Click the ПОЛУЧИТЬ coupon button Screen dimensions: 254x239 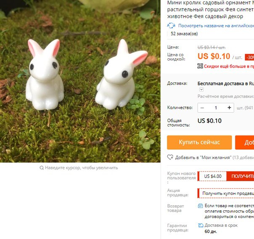pyautogui.click(x=241, y=176)
